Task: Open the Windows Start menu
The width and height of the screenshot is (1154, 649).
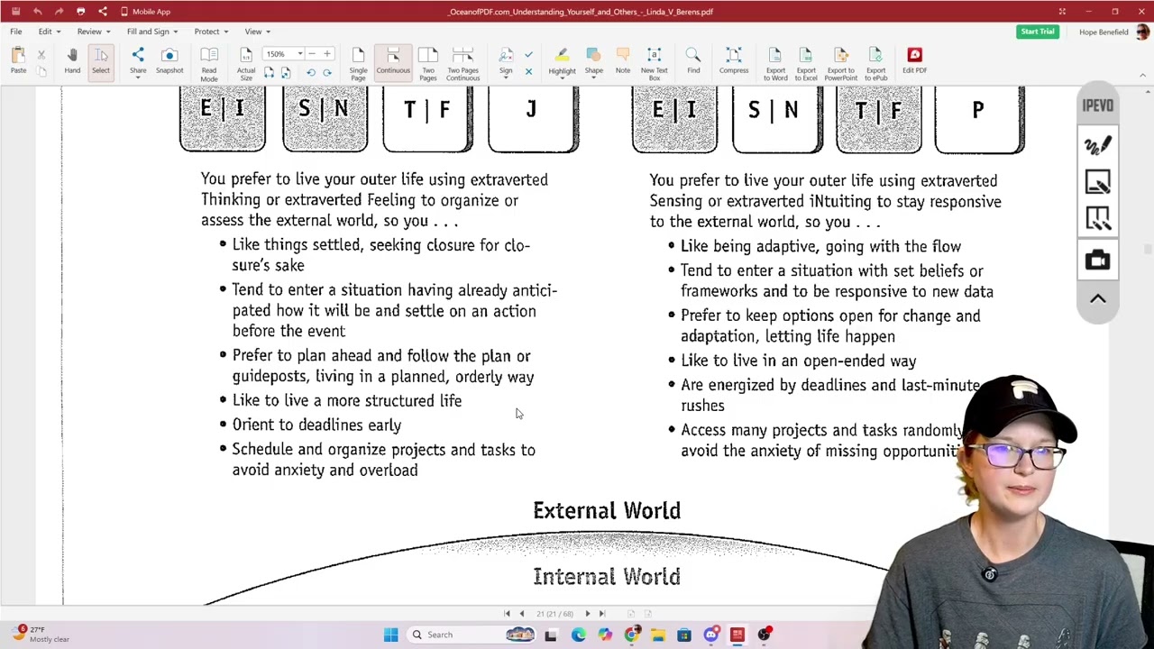Action: (x=390, y=635)
